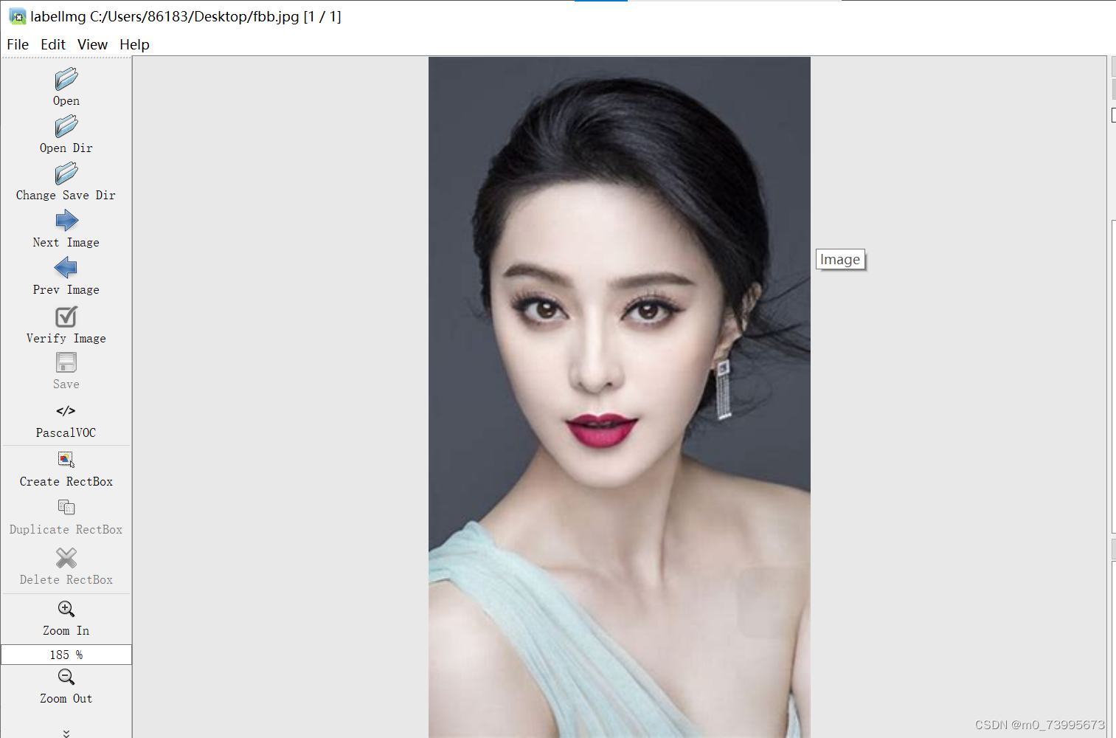The height and width of the screenshot is (738, 1116).
Task: Open the Help menu
Action: pos(134,44)
